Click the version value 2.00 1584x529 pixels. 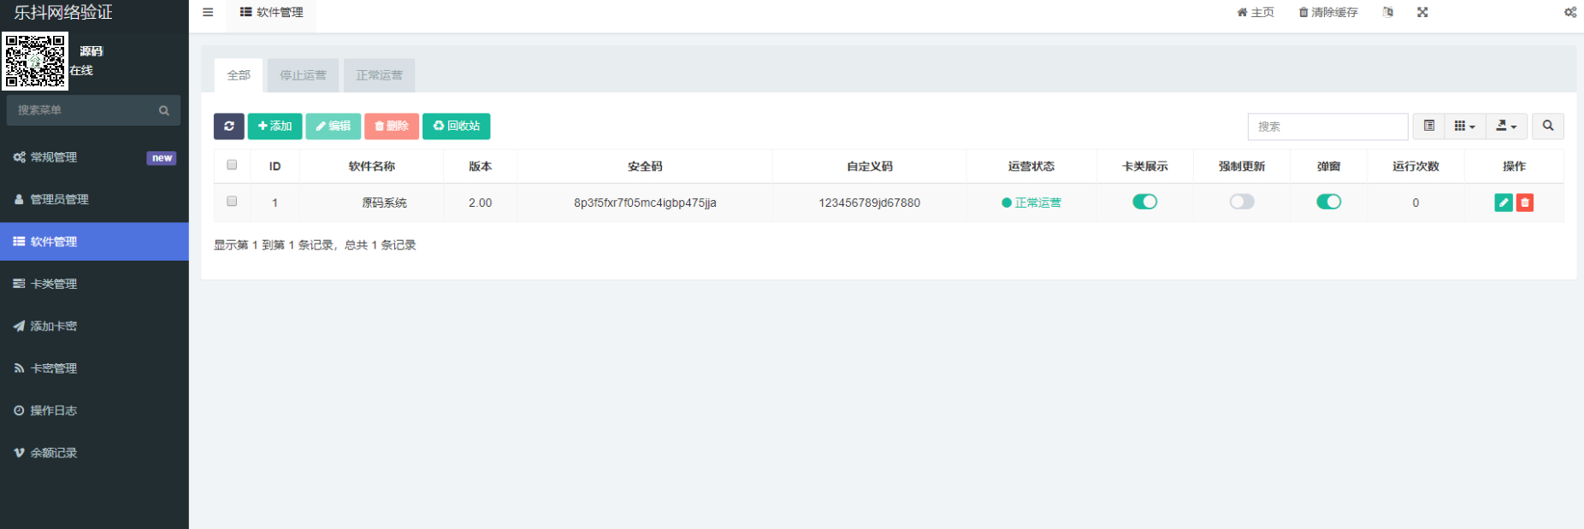[480, 203]
